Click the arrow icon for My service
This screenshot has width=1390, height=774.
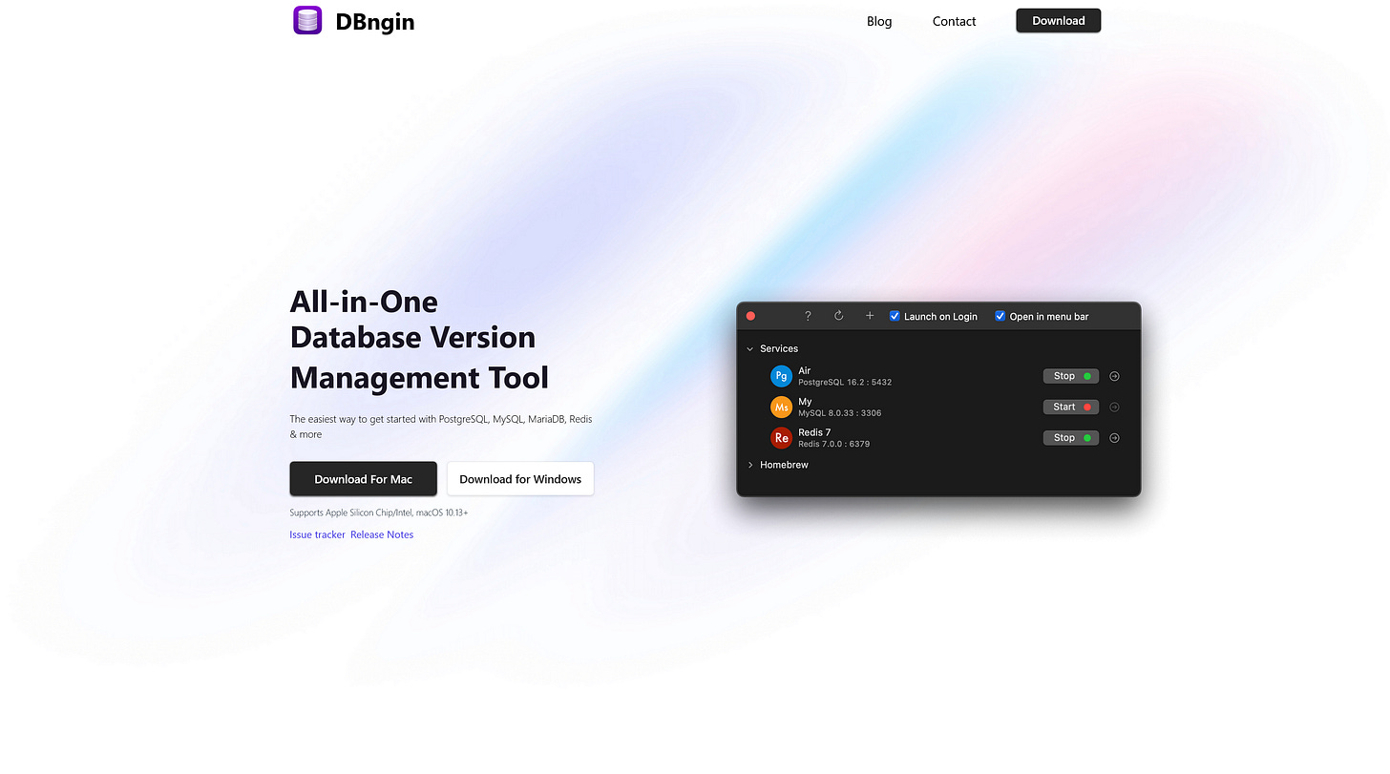pyautogui.click(x=1114, y=408)
